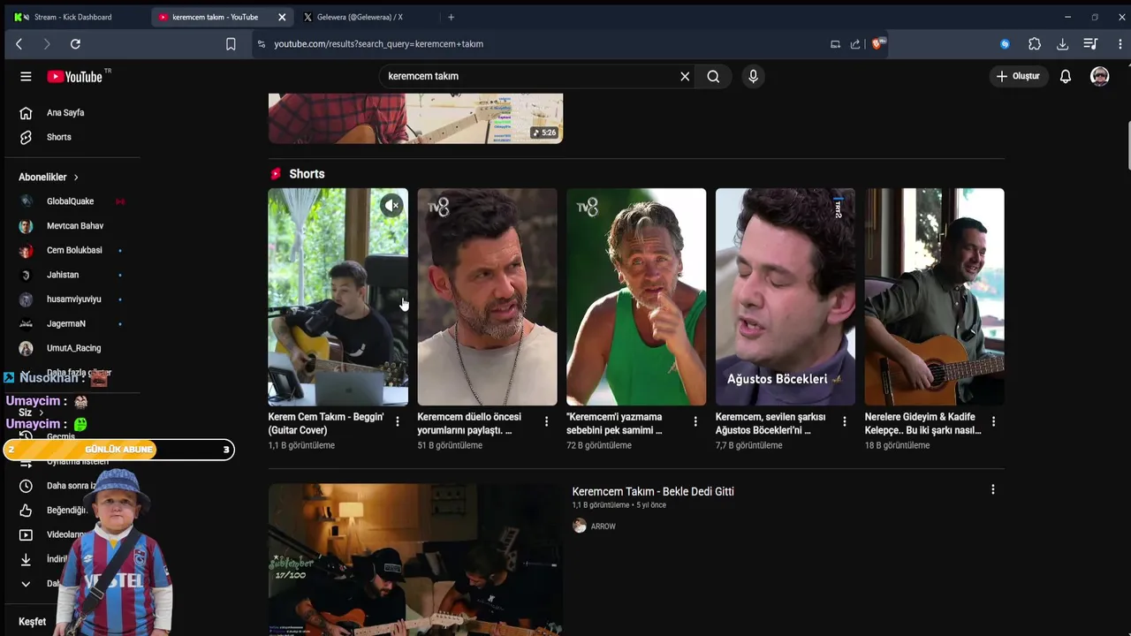The image size is (1131, 636).
Task: Open options for Bekle Dedi Gitti video
Action: click(x=993, y=489)
